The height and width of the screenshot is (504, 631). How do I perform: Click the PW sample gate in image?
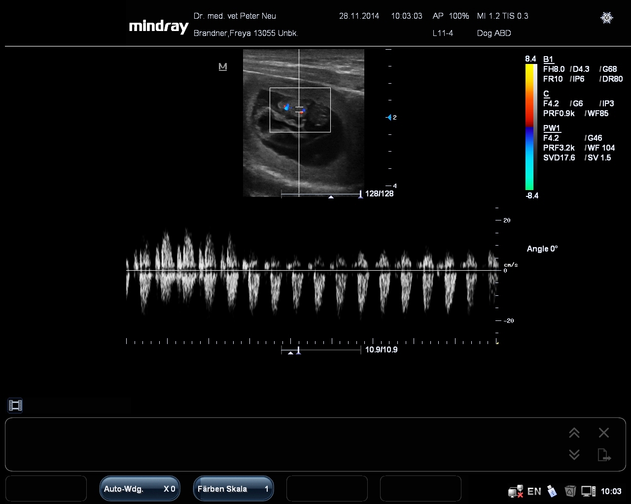coord(299,110)
